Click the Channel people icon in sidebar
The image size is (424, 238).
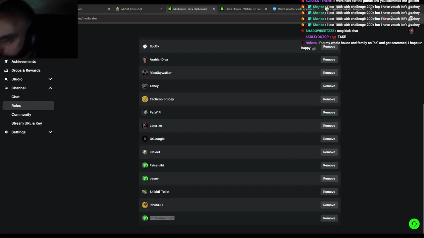pos(6,88)
